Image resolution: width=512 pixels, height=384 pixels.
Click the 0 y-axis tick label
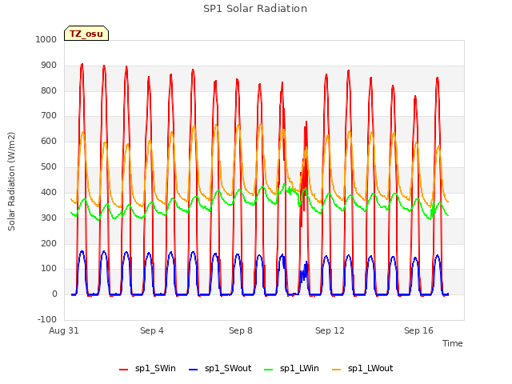[x=54, y=294]
